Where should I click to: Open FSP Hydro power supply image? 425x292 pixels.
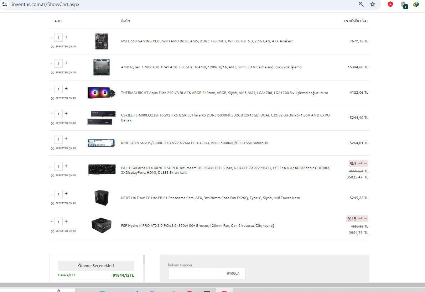102,226
